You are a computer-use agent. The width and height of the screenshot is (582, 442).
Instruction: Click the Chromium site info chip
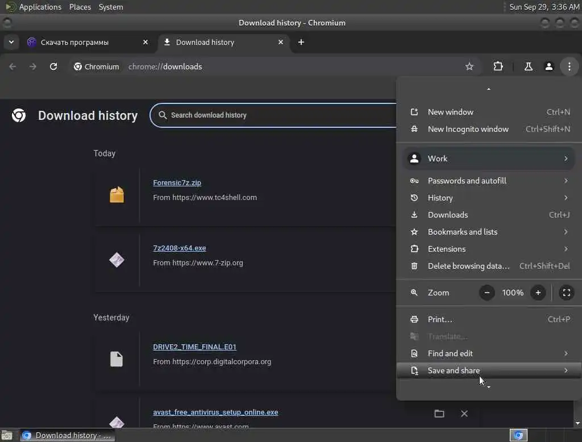pos(96,66)
